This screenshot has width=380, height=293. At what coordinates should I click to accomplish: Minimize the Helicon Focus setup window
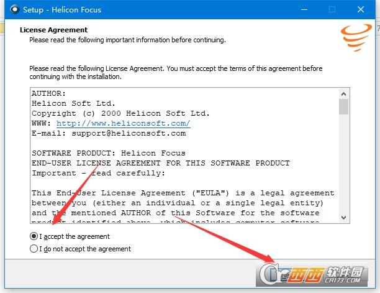coord(304,10)
